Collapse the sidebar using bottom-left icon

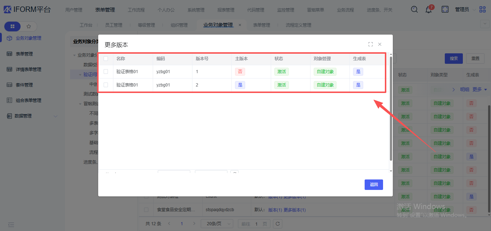coord(11,225)
